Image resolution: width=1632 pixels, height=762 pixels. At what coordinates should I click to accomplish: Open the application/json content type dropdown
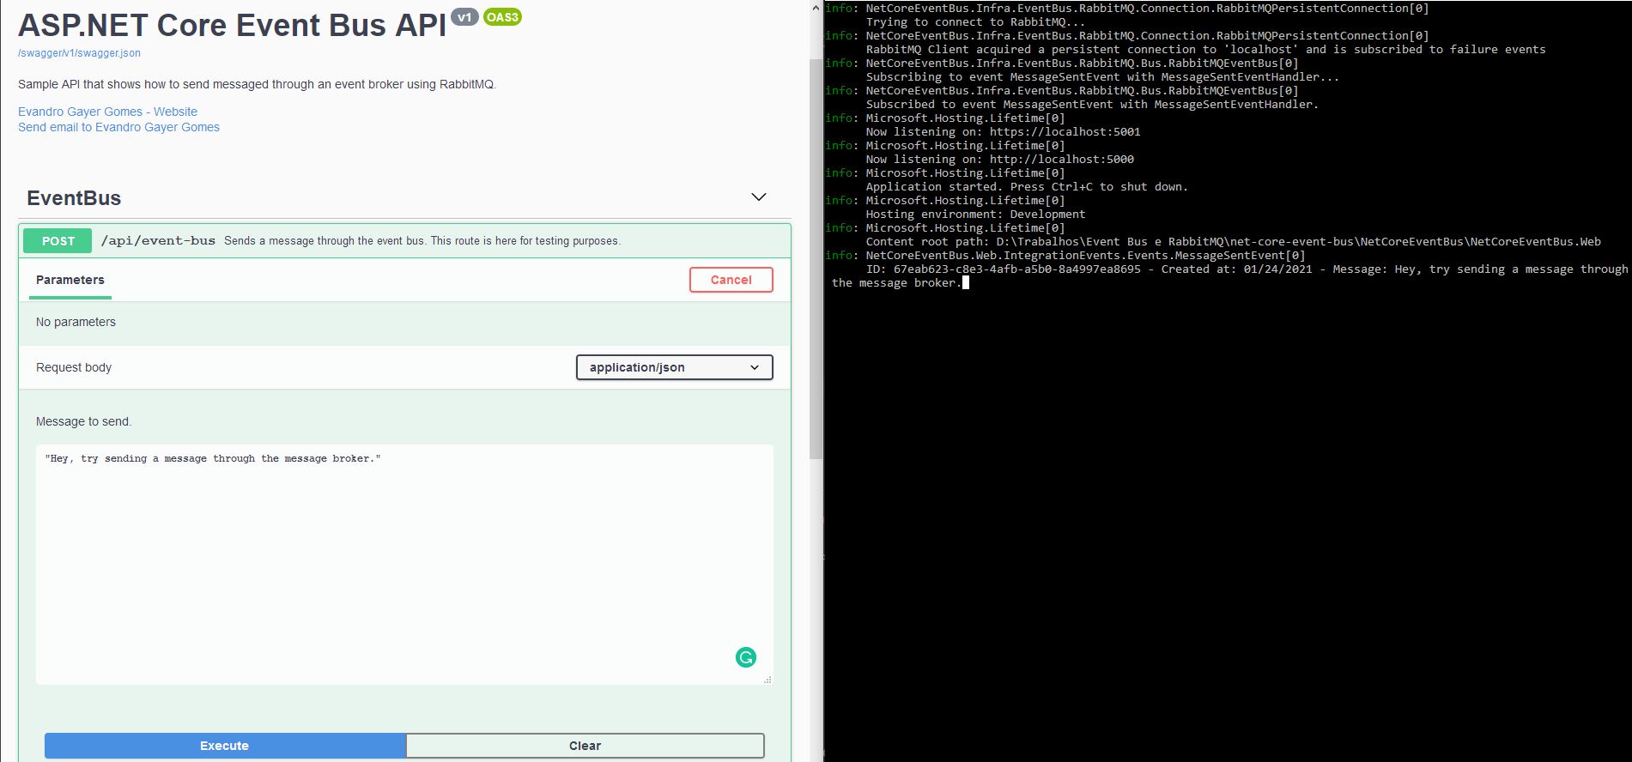click(675, 367)
